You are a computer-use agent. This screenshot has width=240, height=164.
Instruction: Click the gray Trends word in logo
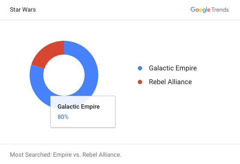click(x=220, y=9)
